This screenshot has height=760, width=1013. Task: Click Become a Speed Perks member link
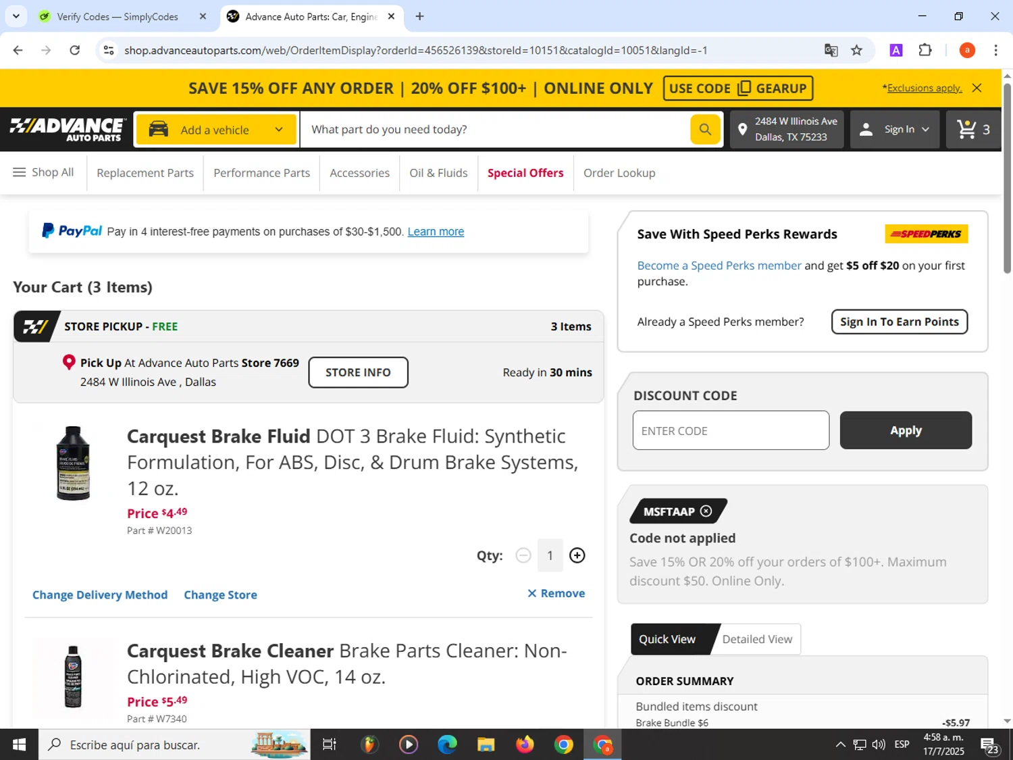719,265
